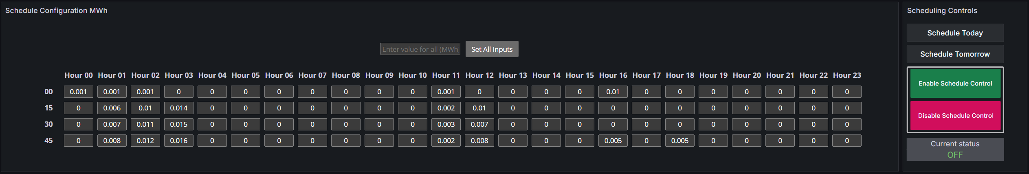Screen dimensions: 1029x174
Task: Click the '00' minute row label
Action: [48, 92]
